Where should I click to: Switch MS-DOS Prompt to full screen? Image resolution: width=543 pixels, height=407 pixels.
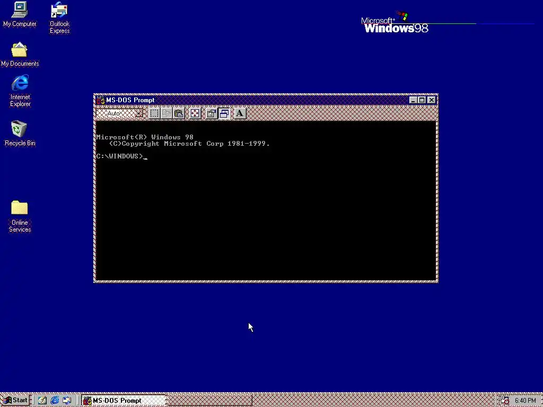(195, 113)
